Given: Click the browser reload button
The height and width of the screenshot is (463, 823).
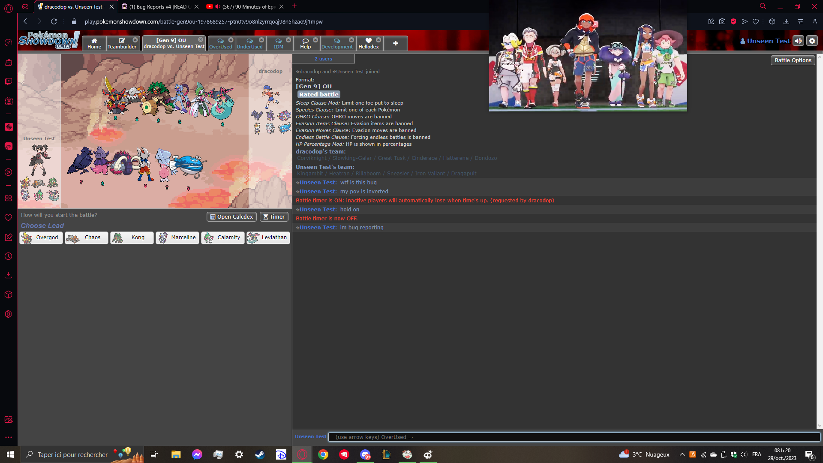Looking at the screenshot, I should 54,21.
